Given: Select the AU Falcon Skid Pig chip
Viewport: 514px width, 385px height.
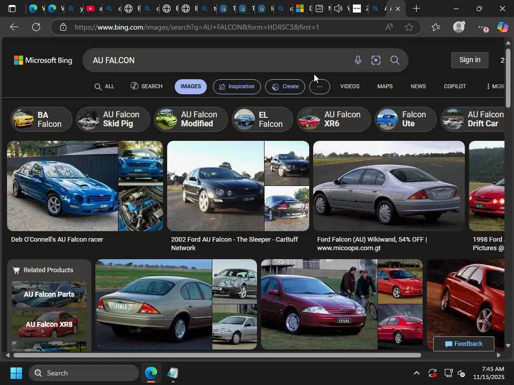Looking at the screenshot, I should [113, 119].
